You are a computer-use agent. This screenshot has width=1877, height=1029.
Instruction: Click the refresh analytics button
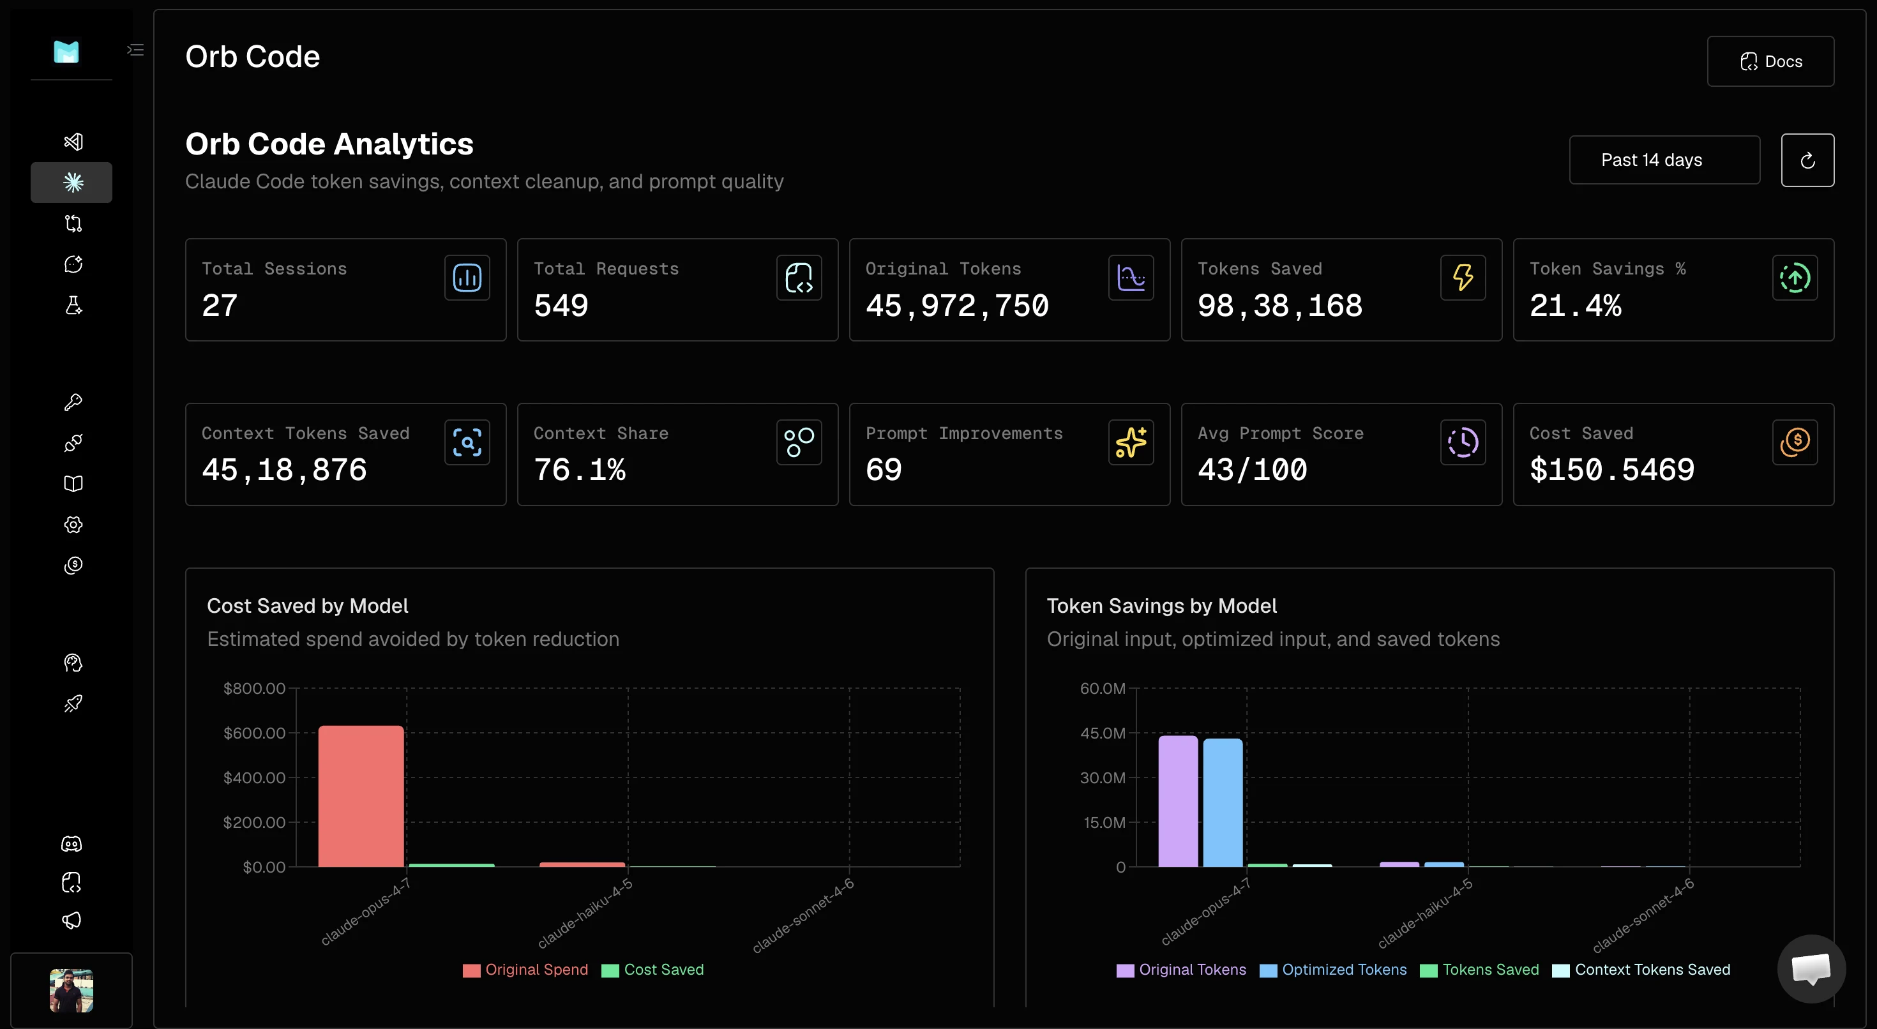[x=1807, y=160]
